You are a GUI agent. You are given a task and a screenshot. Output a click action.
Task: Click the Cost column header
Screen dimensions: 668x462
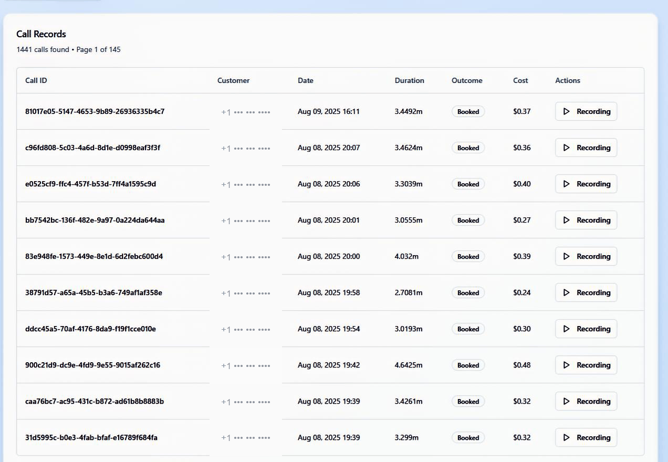520,80
